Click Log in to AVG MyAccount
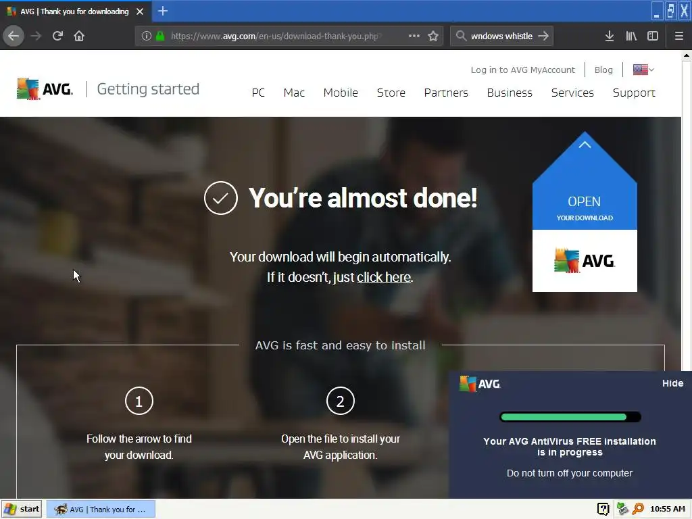 click(x=523, y=70)
